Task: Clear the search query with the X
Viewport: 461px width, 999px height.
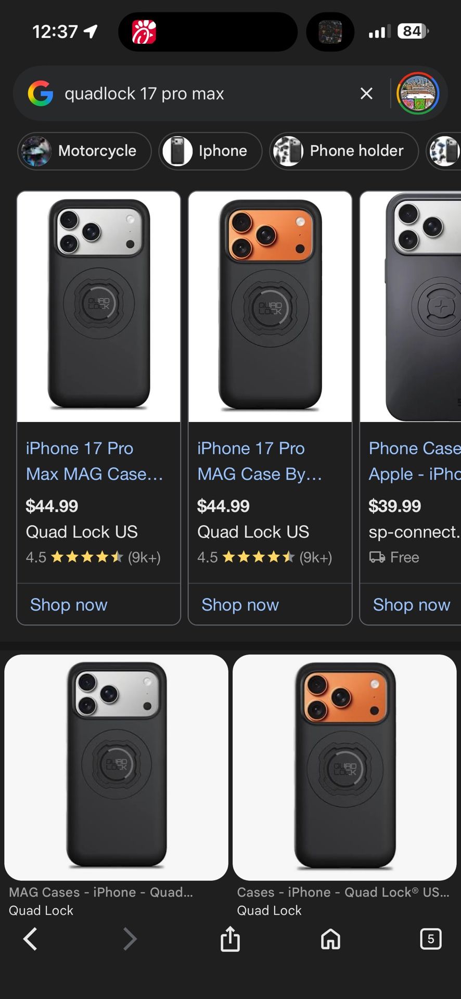Action: pyautogui.click(x=366, y=94)
